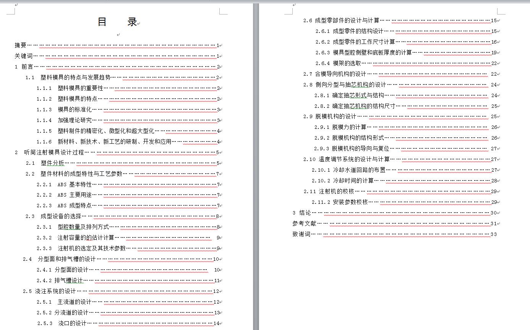Click entry 2.4.2 排气槽设计
Image resolution: width=530 pixels, height=330 pixels.
(128, 280)
